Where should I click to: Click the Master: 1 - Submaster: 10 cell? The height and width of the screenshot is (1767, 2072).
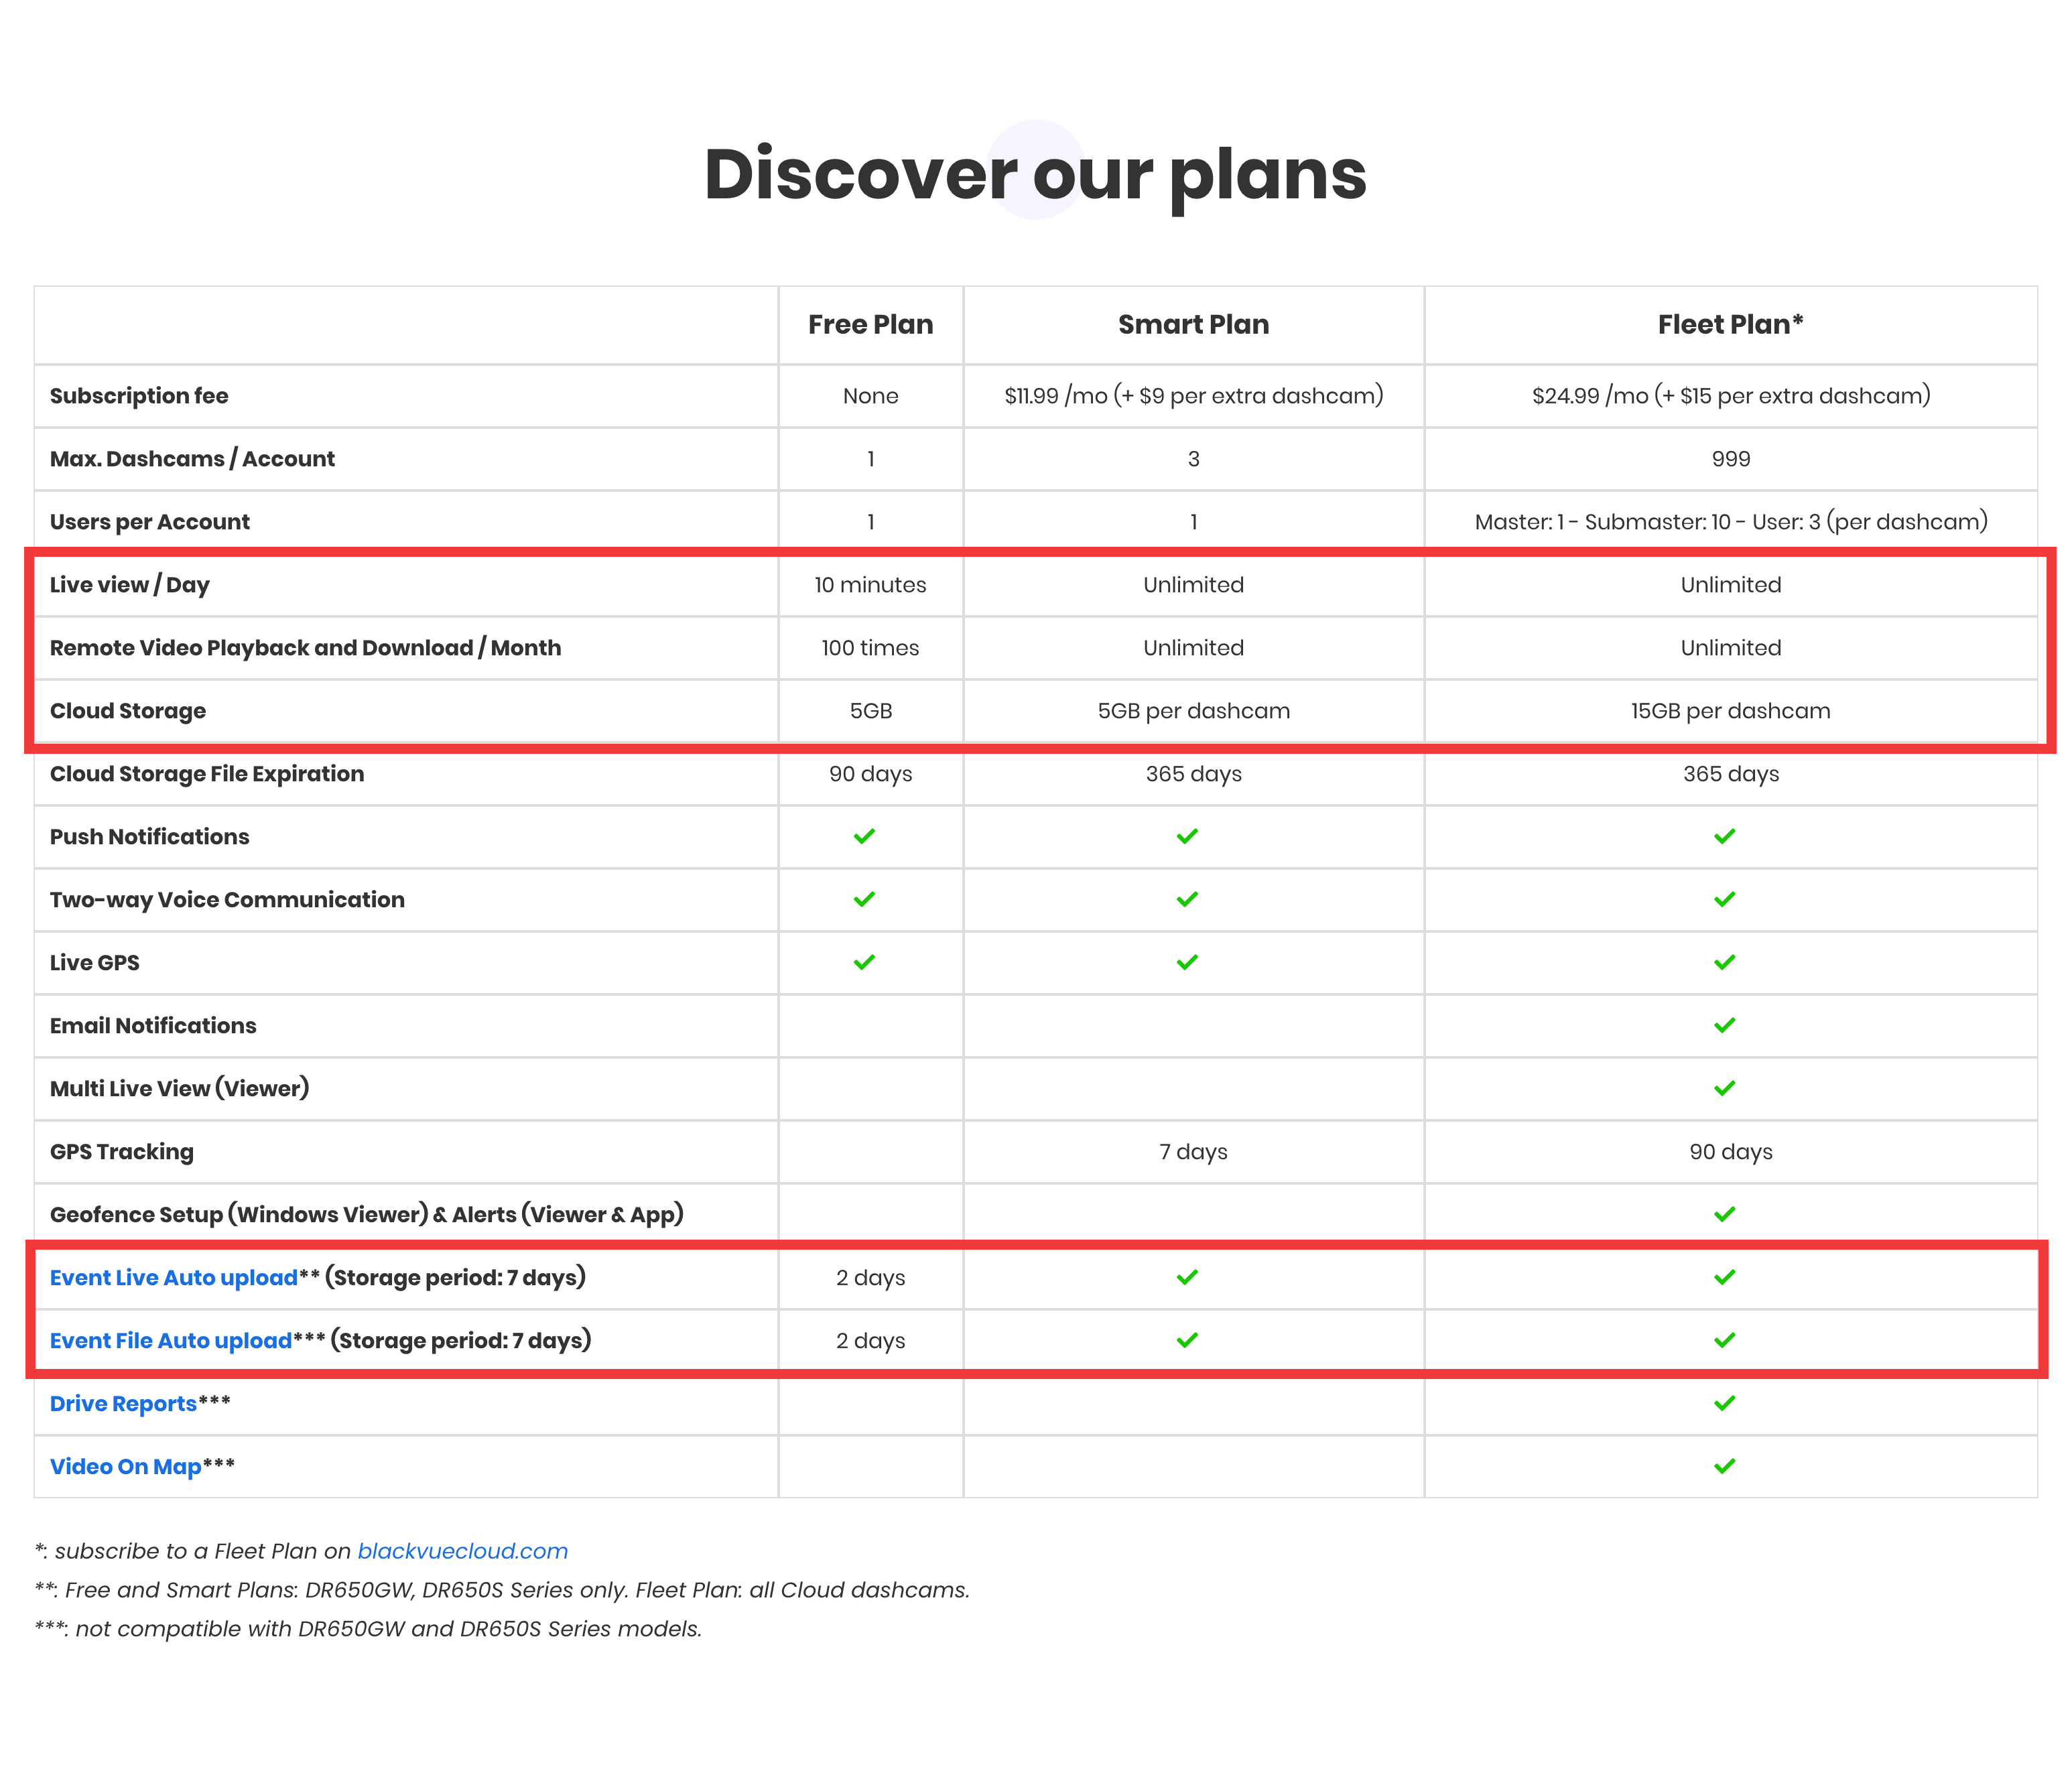tap(1731, 522)
